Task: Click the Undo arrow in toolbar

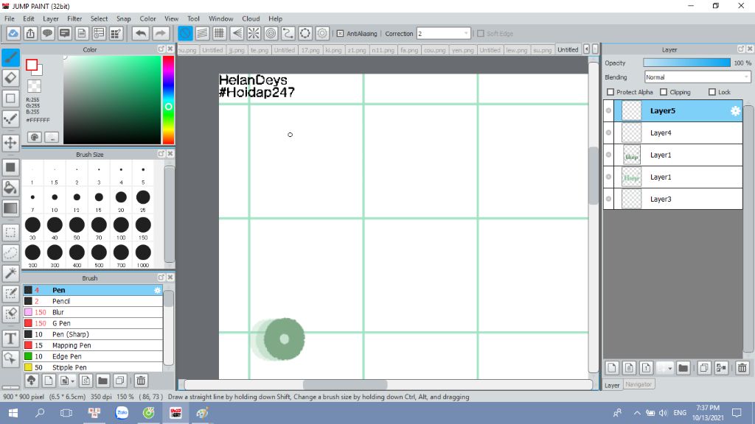Action: [141, 34]
